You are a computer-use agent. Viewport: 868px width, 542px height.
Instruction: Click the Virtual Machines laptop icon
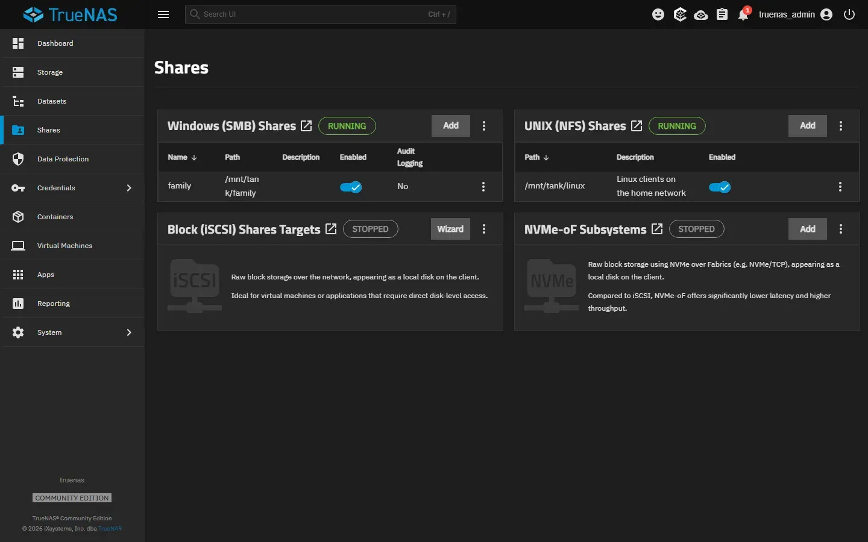click(18, 246)
